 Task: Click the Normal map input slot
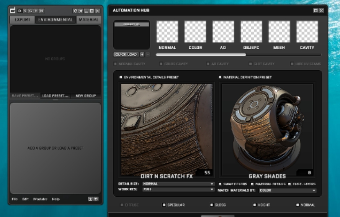(x=167, y=32)
